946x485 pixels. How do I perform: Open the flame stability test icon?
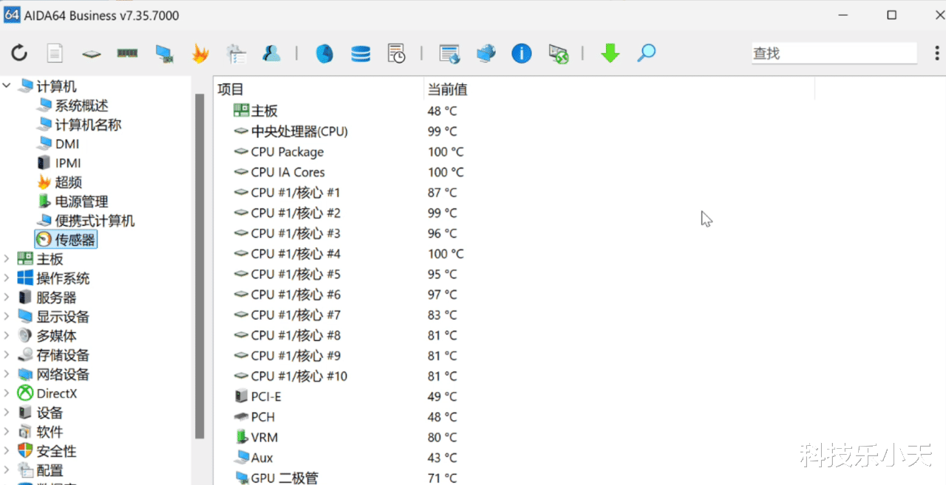[x=200, y=53]
